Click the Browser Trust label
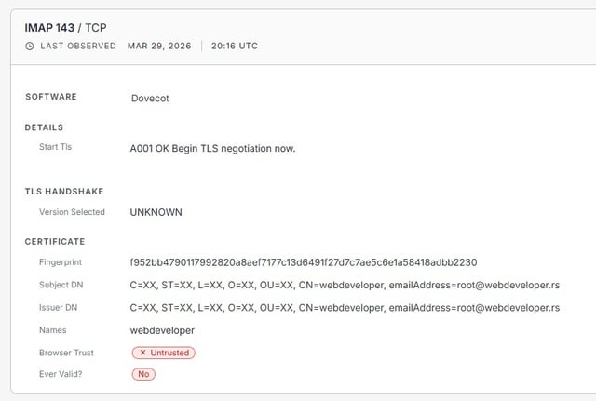Viewport: 596px width, 401px height. coord(66,353)
